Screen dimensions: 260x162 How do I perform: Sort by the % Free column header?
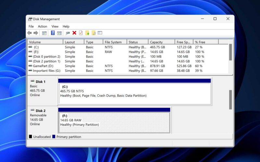206,42
